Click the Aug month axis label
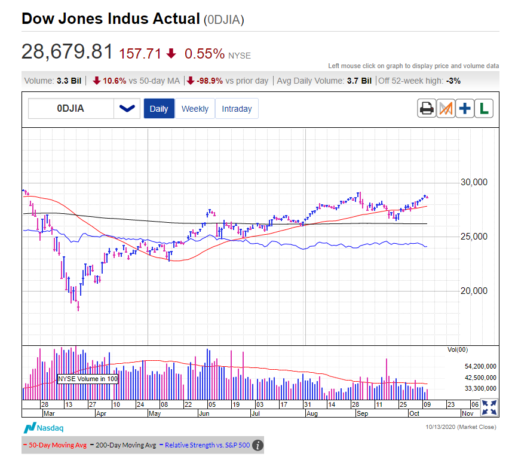 coord(312,413)
